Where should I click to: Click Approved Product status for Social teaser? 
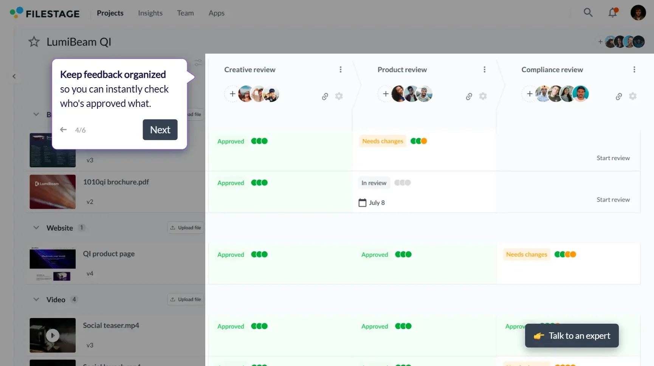point(375,326)
